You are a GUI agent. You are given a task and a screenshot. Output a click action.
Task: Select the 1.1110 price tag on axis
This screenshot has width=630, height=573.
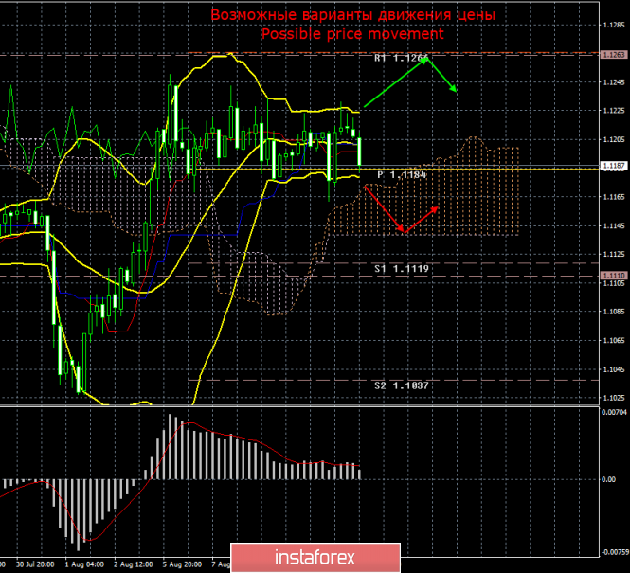(x=613, y=275)
